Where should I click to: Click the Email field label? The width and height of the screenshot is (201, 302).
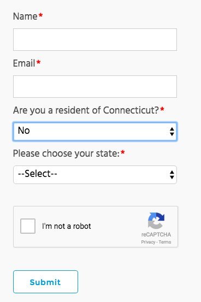click(x=24, y=63)
